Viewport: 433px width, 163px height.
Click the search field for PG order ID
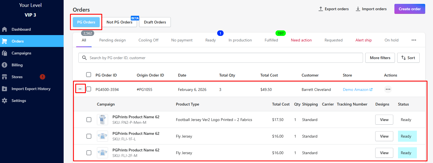tap(222, 58)
